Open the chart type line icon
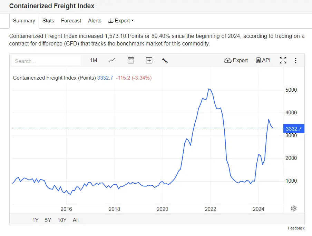The height and width of the screenshot is (236, 312). tap(112, 60)
